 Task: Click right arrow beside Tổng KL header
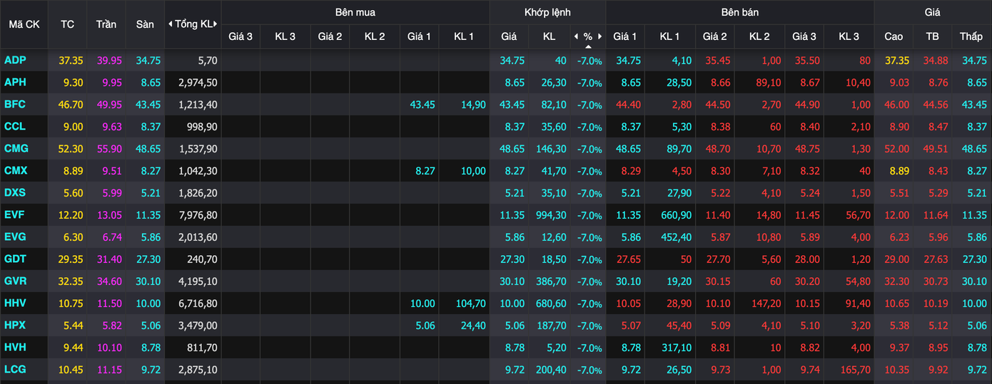pyautogui.click(x=216, y=24)
